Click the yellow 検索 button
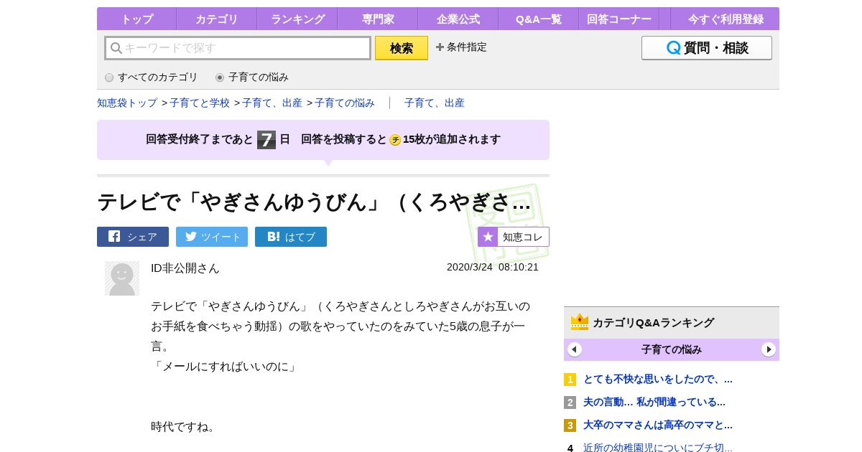 click(402, 48)
